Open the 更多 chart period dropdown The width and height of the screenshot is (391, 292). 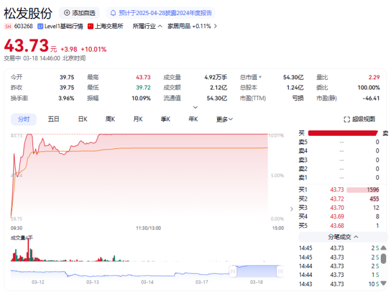point(224,120)
